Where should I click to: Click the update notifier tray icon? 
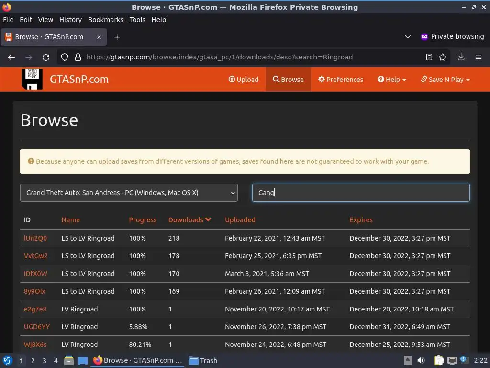point(464,360)
